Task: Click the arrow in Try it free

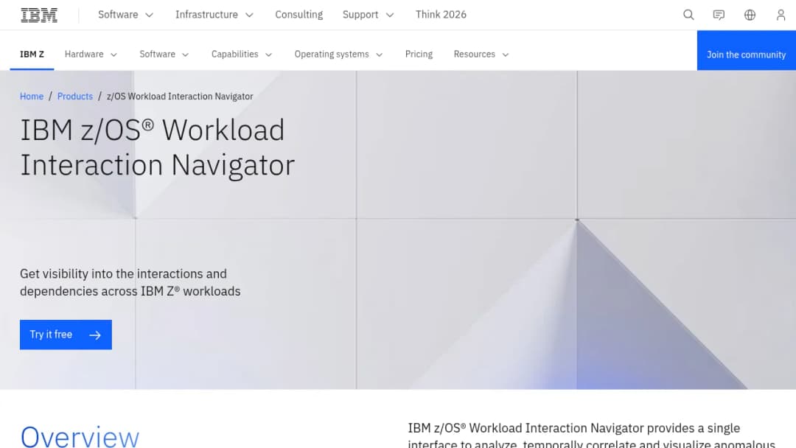Action: pos(95,335)
